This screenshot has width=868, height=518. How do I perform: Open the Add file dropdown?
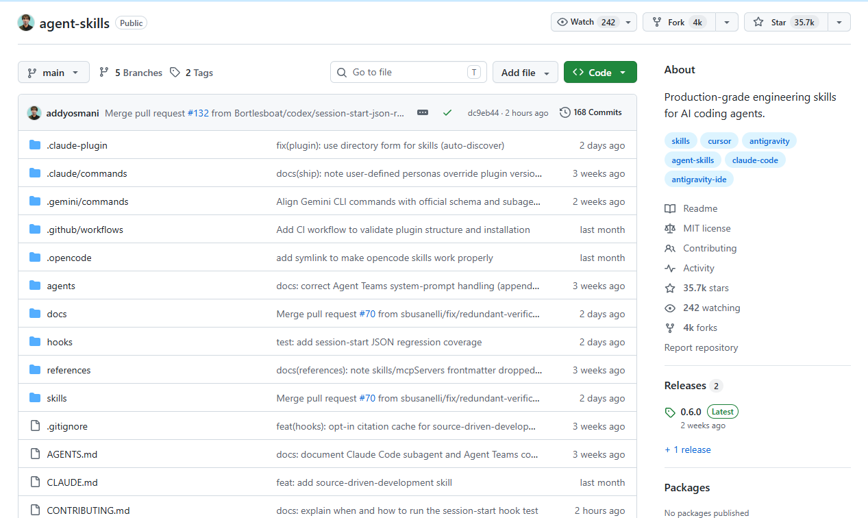coord(525,72)
